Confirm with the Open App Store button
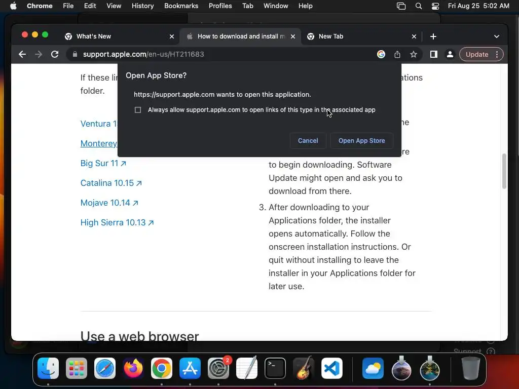519x389 pixels. (361, 141)
